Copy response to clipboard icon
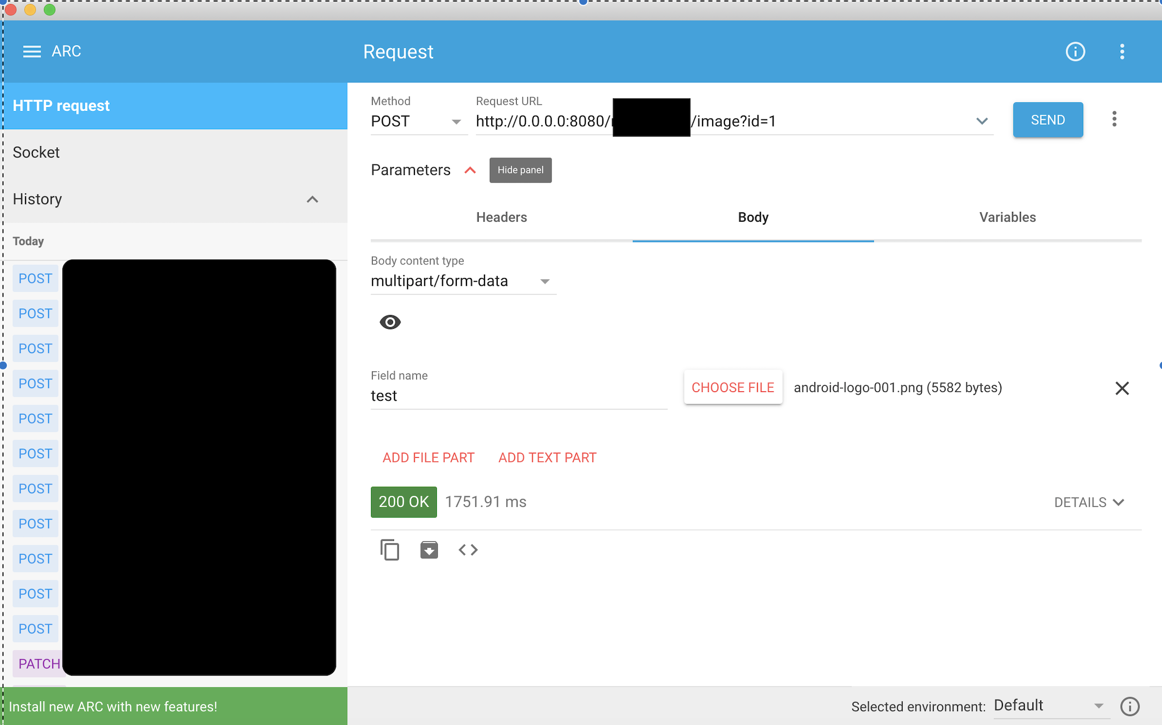The height and width of the screenshot is (725, 1162). click(389, 549)
